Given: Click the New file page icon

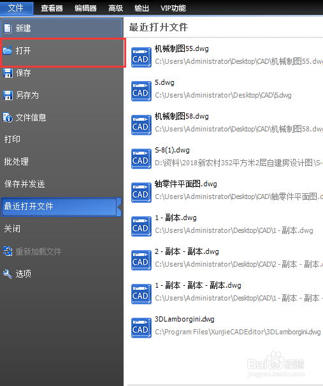Looking at the screenshot, I should tap(8, 28).
